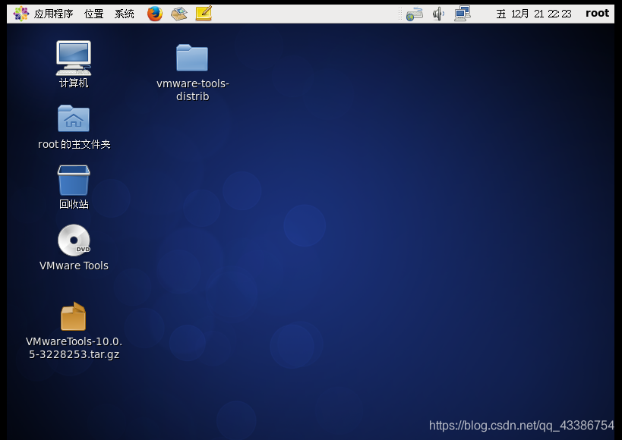
Task: Select the VMwareTools tar.gz archive icon
Action: (x=74, y=316)
